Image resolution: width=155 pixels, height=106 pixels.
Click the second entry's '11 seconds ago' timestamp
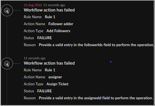[x=35, y=58]
